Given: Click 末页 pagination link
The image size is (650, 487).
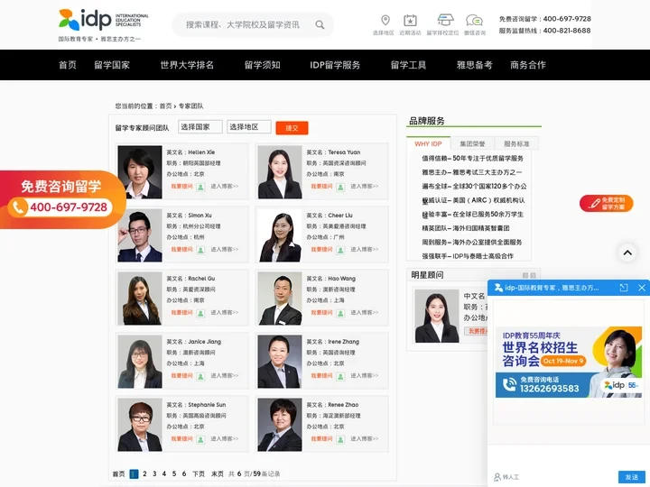Looking at the screenshot, I should (x=218, y=473).
